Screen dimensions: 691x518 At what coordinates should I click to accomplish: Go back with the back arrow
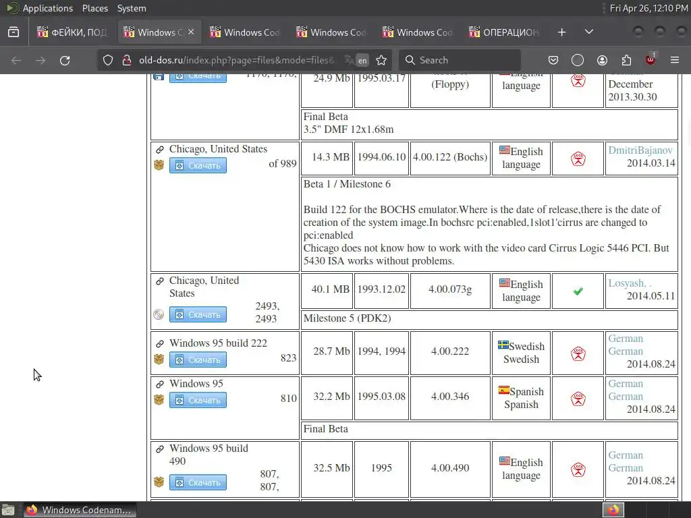(x=16, y=60)
